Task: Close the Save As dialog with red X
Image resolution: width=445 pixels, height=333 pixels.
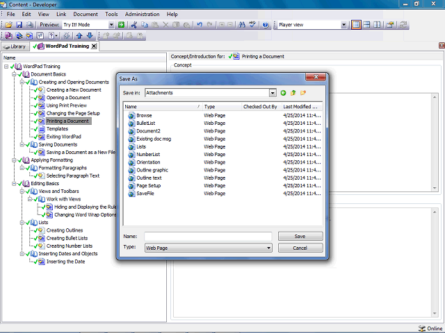Action: 316,77
